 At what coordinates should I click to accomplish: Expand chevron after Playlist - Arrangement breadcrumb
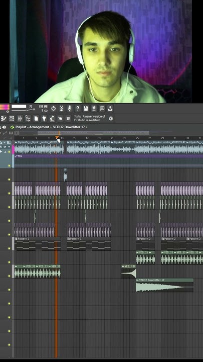click(x=51, y=127)
